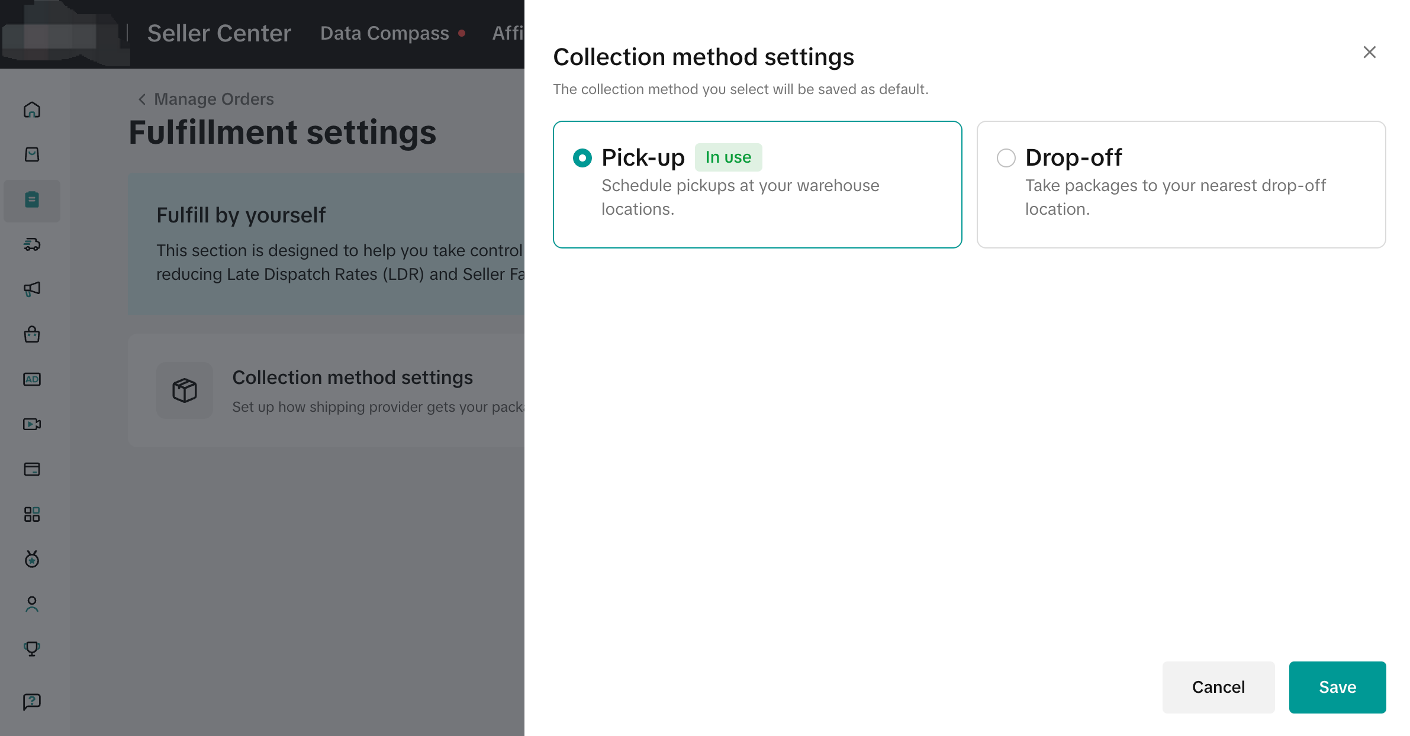Screen dimensions: 1410x736
Task: Open the account person icon
Action: (x=32, y=604)
